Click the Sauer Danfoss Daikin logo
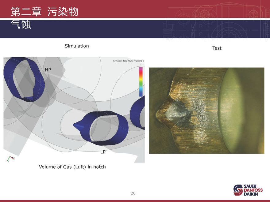 (248, 190)
